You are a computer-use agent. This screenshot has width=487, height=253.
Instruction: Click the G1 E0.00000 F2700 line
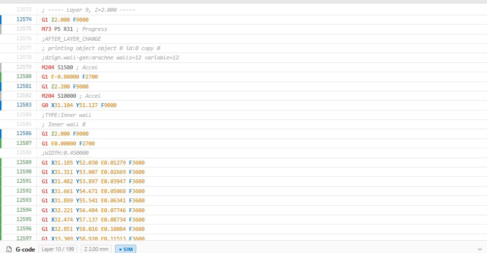pos(68,143)
